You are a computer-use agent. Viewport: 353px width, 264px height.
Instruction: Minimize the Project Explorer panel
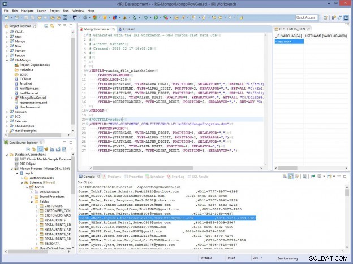coord(65,25)
